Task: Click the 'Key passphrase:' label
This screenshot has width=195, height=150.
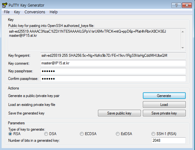Action: pyautogui.click(x=21, y=71)
